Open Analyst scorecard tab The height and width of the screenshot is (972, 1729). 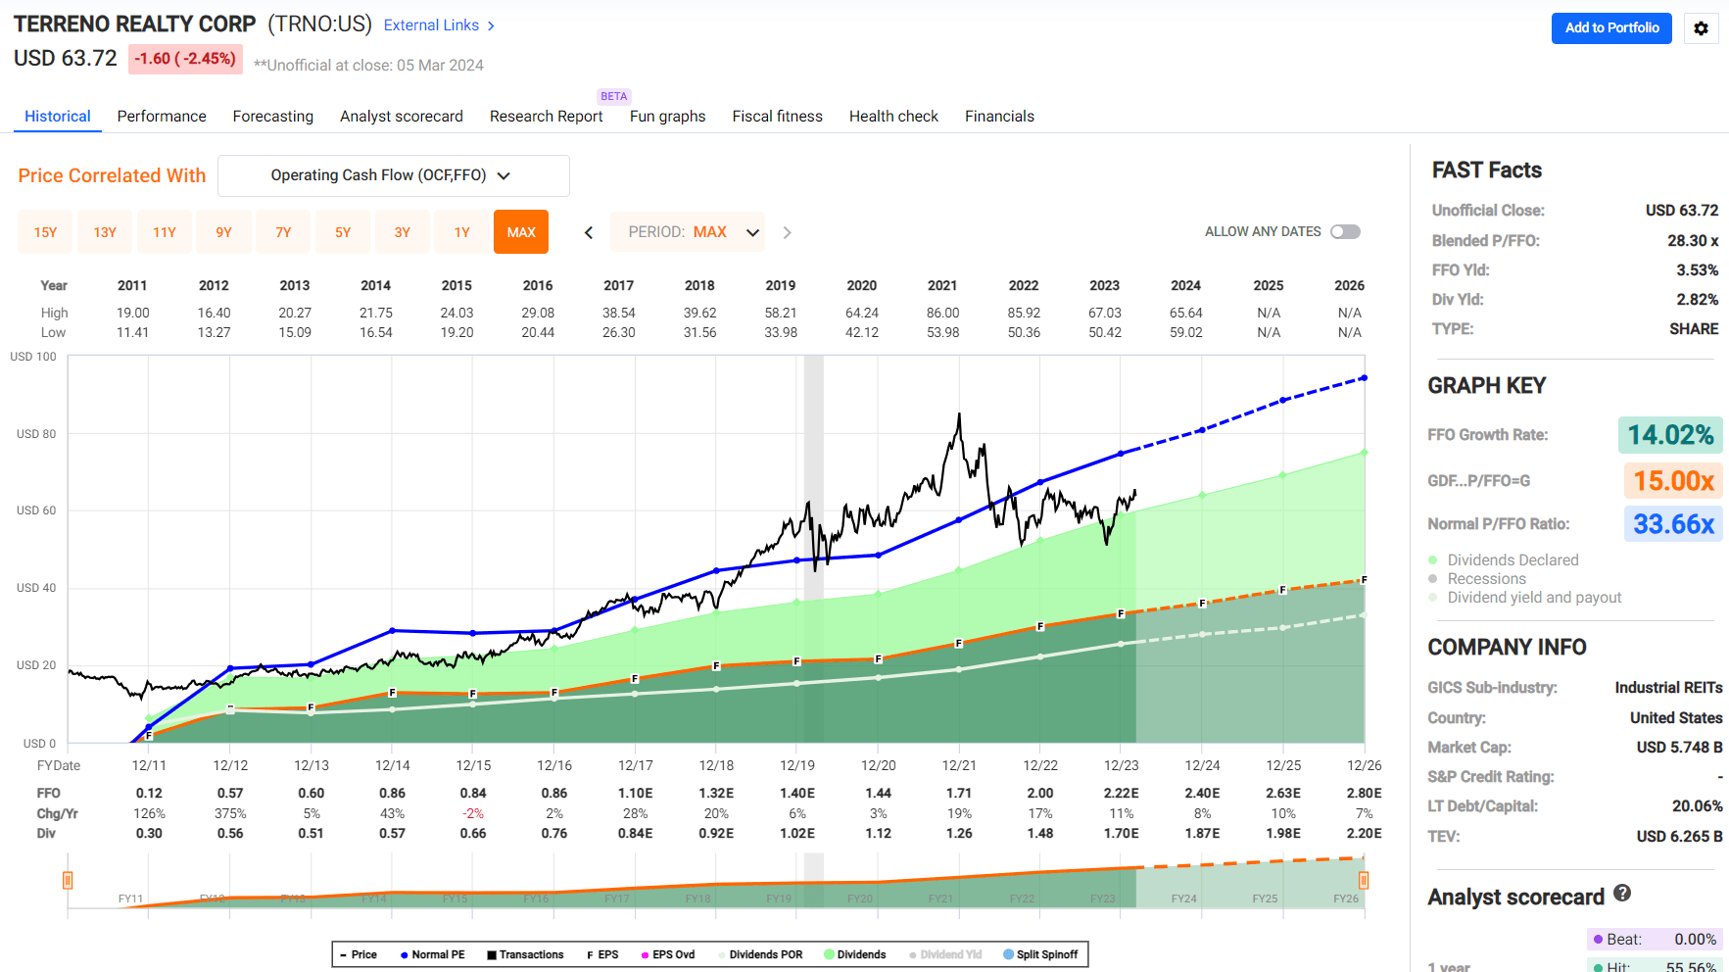402,116
